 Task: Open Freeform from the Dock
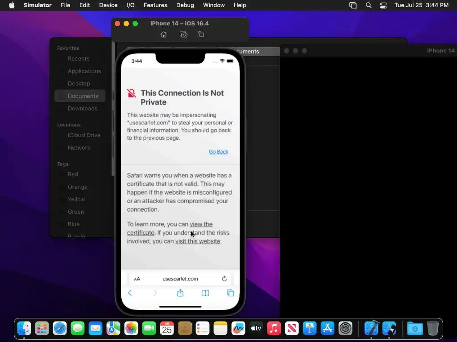tap(238, 328)
